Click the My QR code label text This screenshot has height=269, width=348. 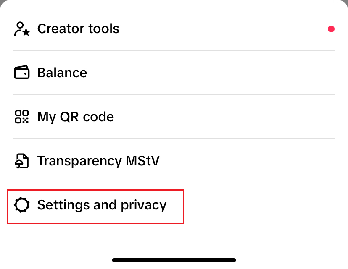(x=76, y=117)
